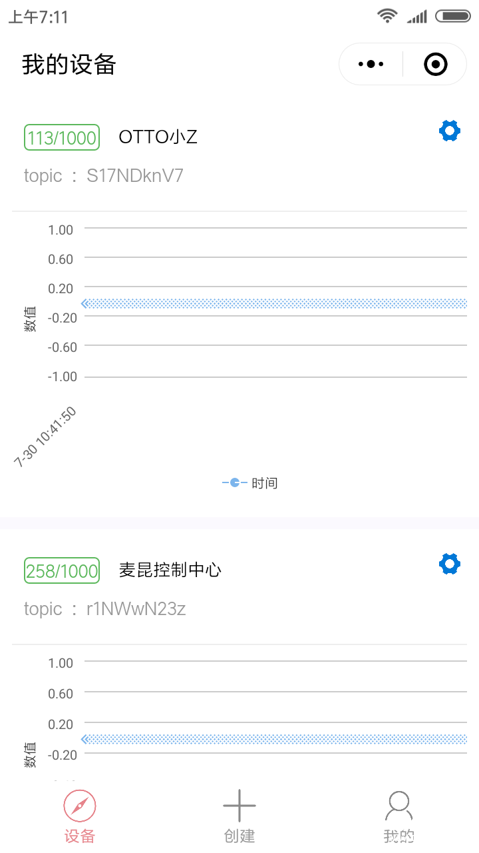Click the left arrow on OTTO小Z chart line
479x853 pixels.
(x=84, y=303)
